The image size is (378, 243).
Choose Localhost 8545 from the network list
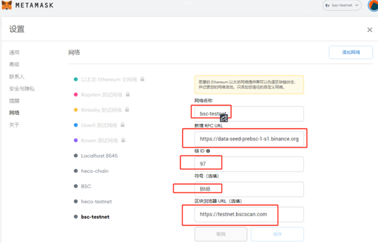99,156
